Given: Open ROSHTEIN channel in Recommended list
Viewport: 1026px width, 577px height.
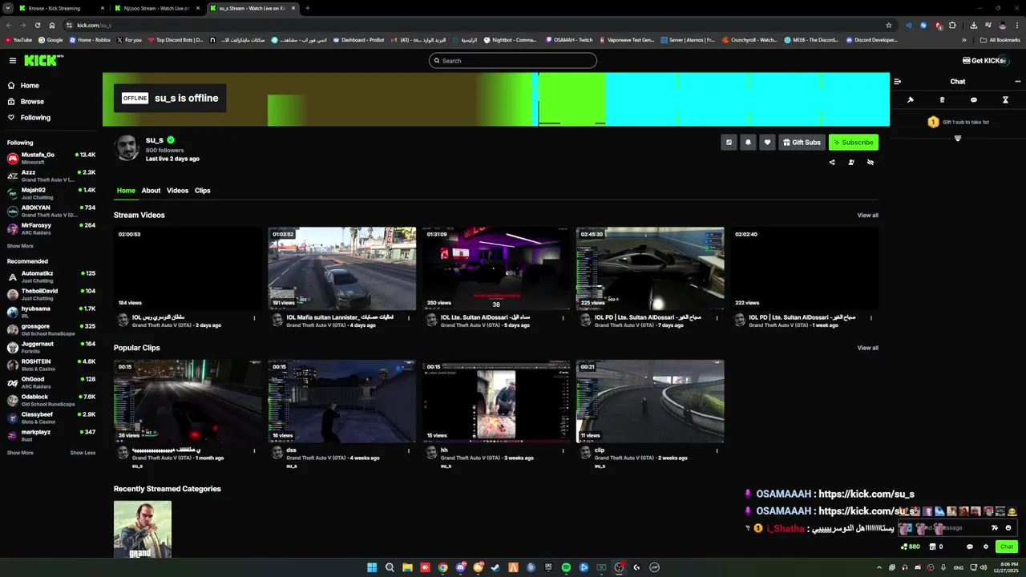Looking at the screenshot, I should 51,365.
